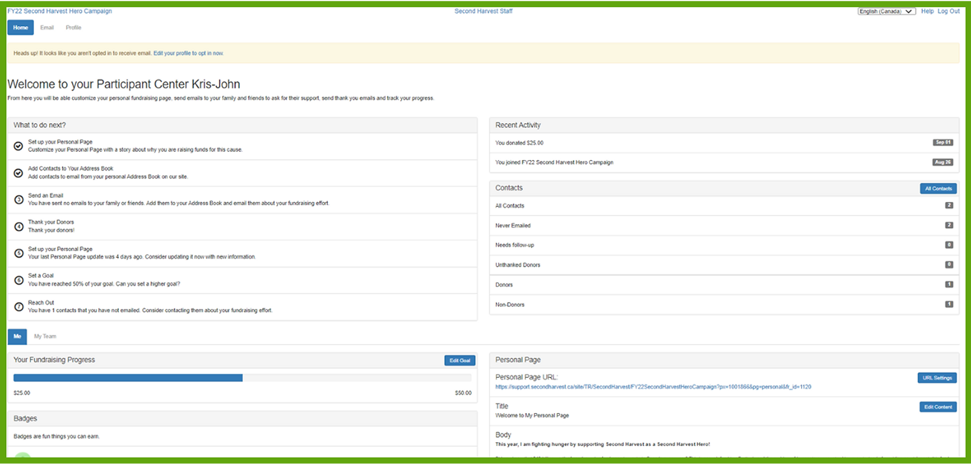Select the Never Emailed contacts row
The width and height of the screenshot is (971, 464).
(x=724, y=226)
